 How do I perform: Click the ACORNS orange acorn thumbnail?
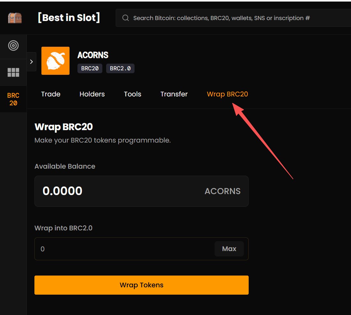[55, 61]
